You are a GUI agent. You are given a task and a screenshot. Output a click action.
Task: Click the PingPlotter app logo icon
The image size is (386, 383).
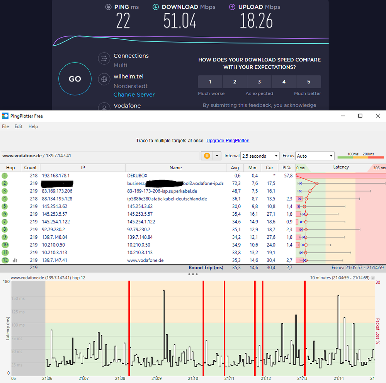[5, 116]
